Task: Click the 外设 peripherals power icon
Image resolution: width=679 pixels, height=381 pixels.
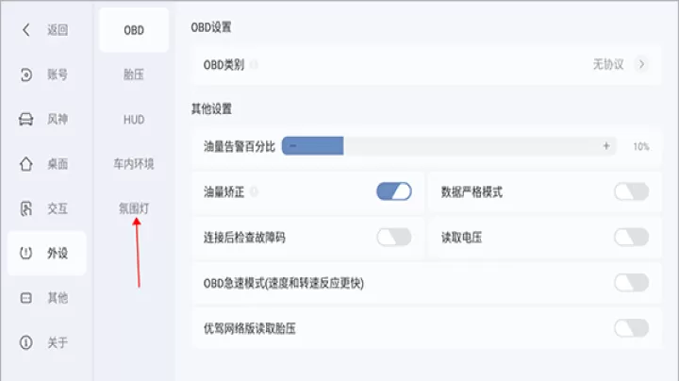Action: pyautogui.click(x=26, y=253)
